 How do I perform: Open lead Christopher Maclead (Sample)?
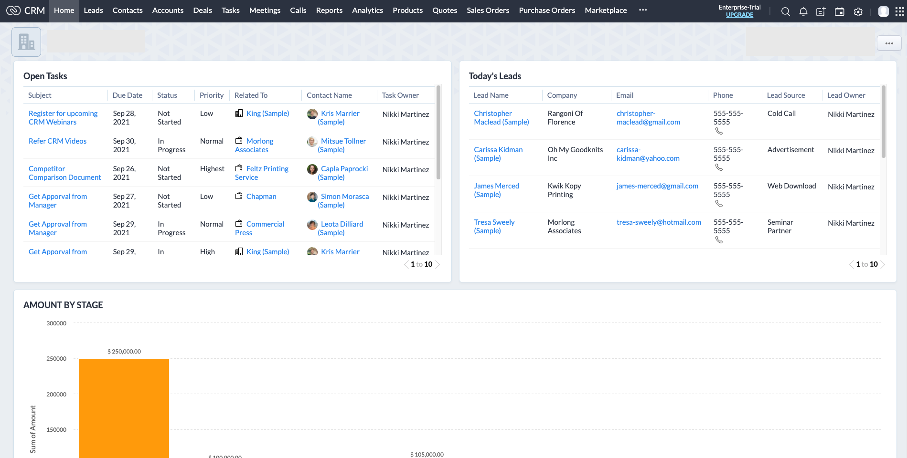tap(502, 118)
